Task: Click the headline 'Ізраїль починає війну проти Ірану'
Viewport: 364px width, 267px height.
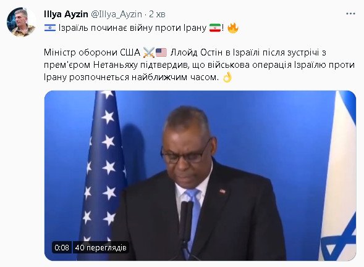Action: pyautogui.click(x=132, y=28)
